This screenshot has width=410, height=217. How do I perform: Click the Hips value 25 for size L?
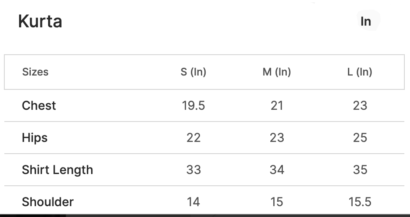(360, 138)
